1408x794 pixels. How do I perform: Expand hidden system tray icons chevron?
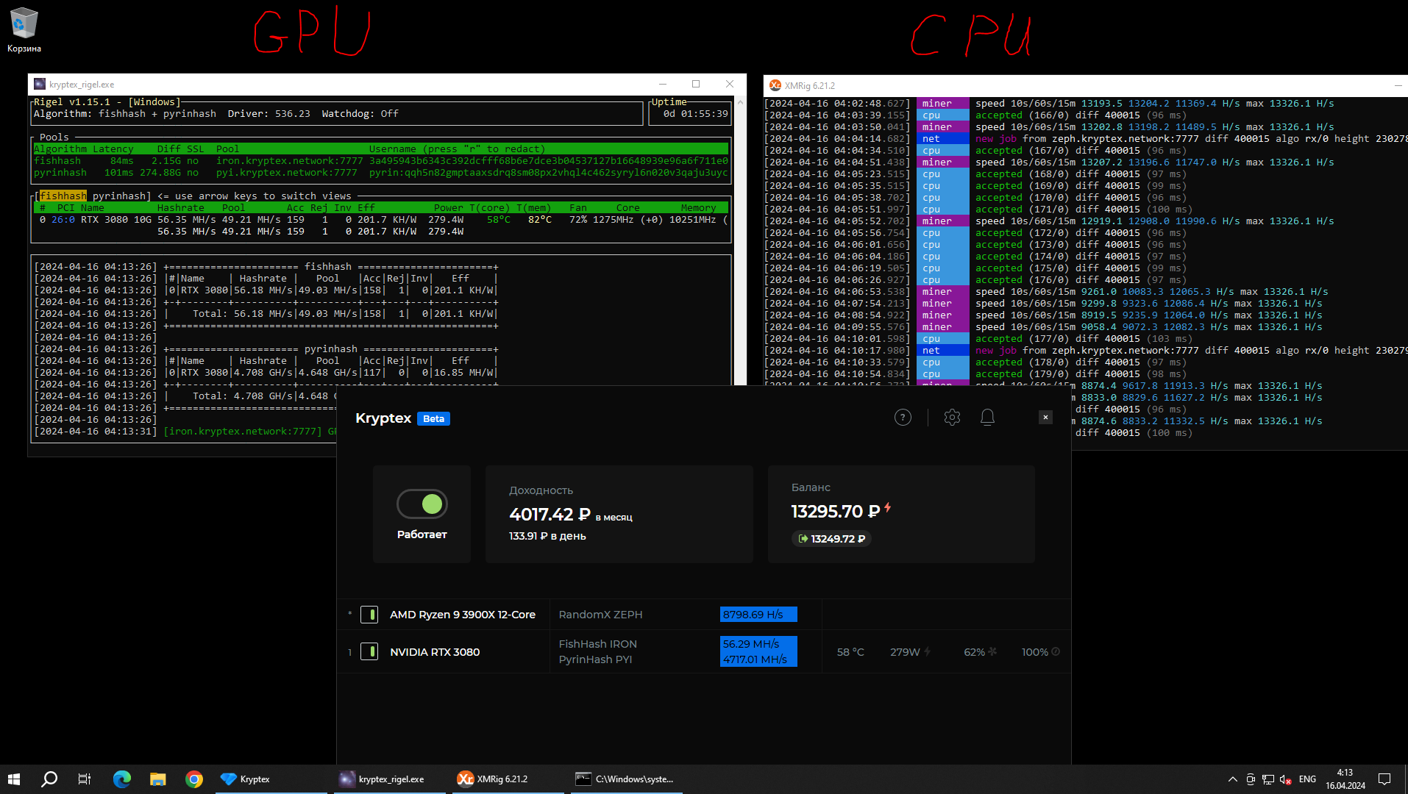[x=1232, y=779]
